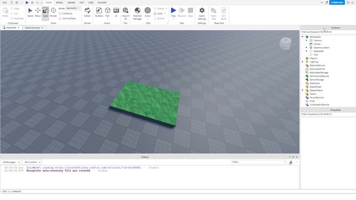The height and width of the screenshot is (200, 356).
Task: Insert a new Part
Action: point(107,11)
